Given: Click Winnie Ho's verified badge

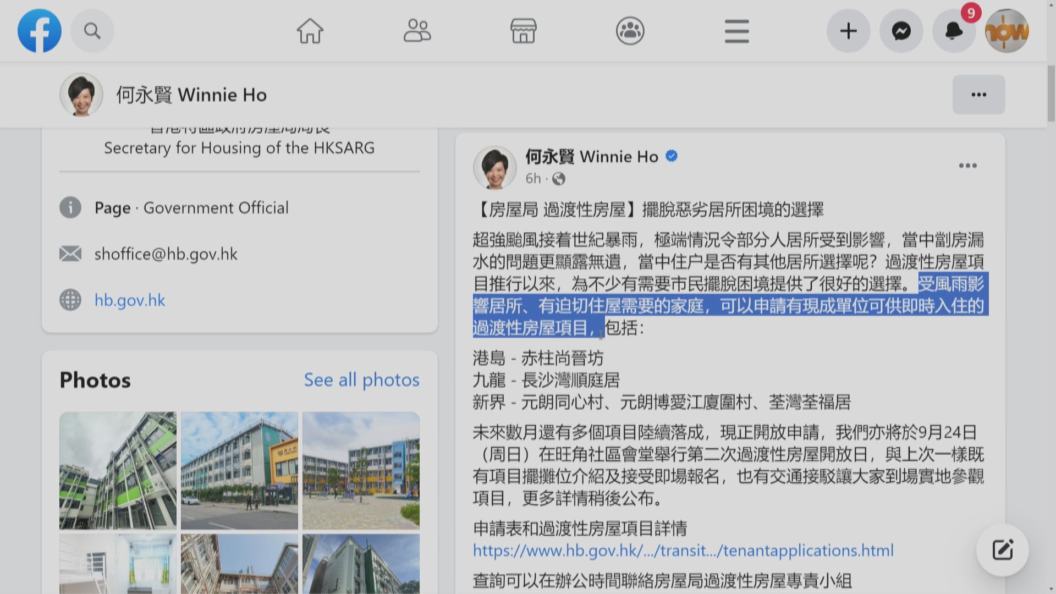Looking at the screenshot, I should point(670,156).
